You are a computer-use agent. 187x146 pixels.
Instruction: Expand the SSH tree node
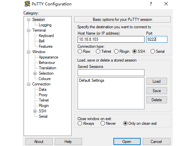(x=35, y=111)
